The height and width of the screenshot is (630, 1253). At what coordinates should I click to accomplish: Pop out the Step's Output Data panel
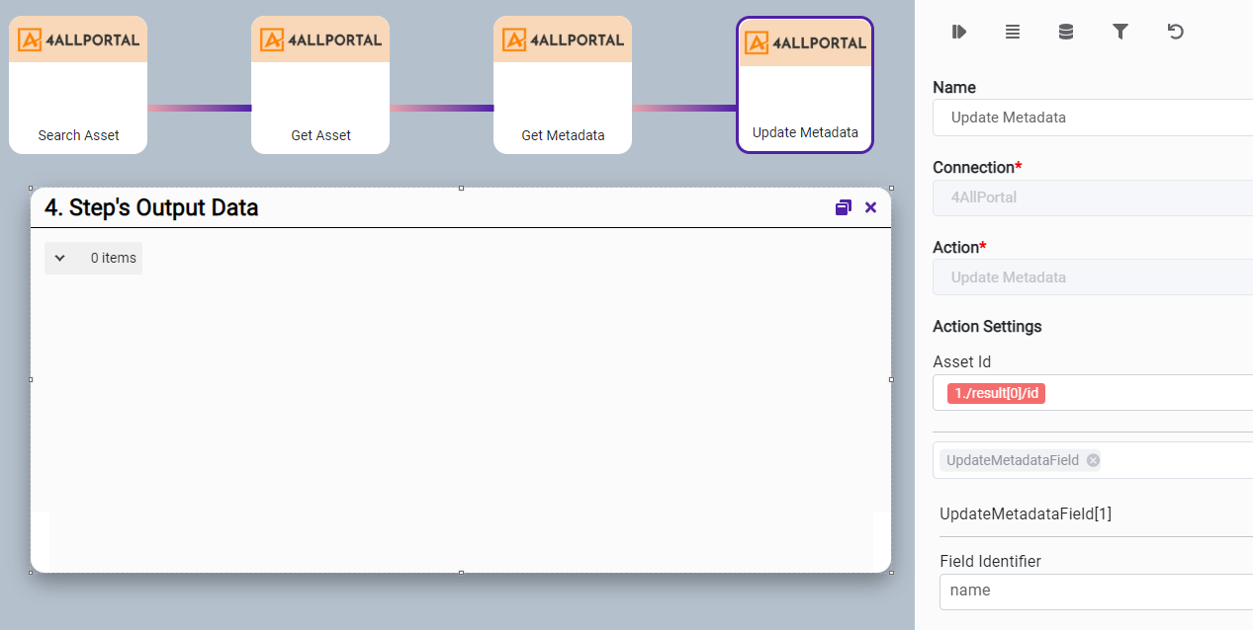click(x=843, y=207)
